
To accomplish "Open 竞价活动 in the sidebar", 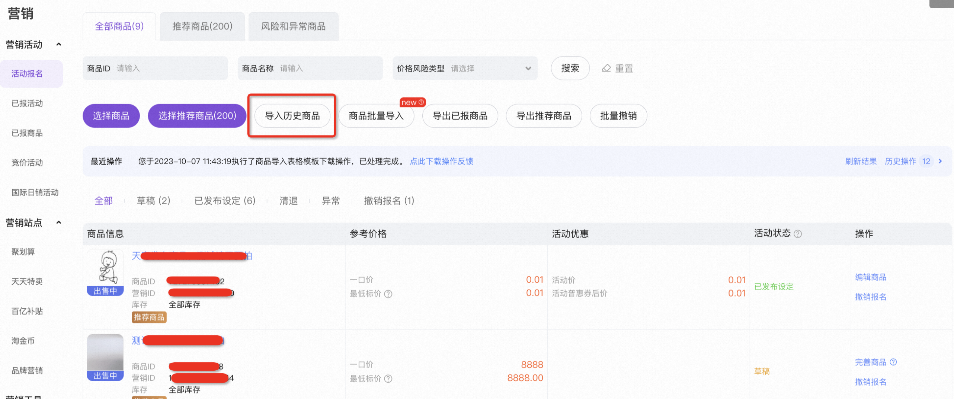I will pyautogui.click(x=27, y=163).
